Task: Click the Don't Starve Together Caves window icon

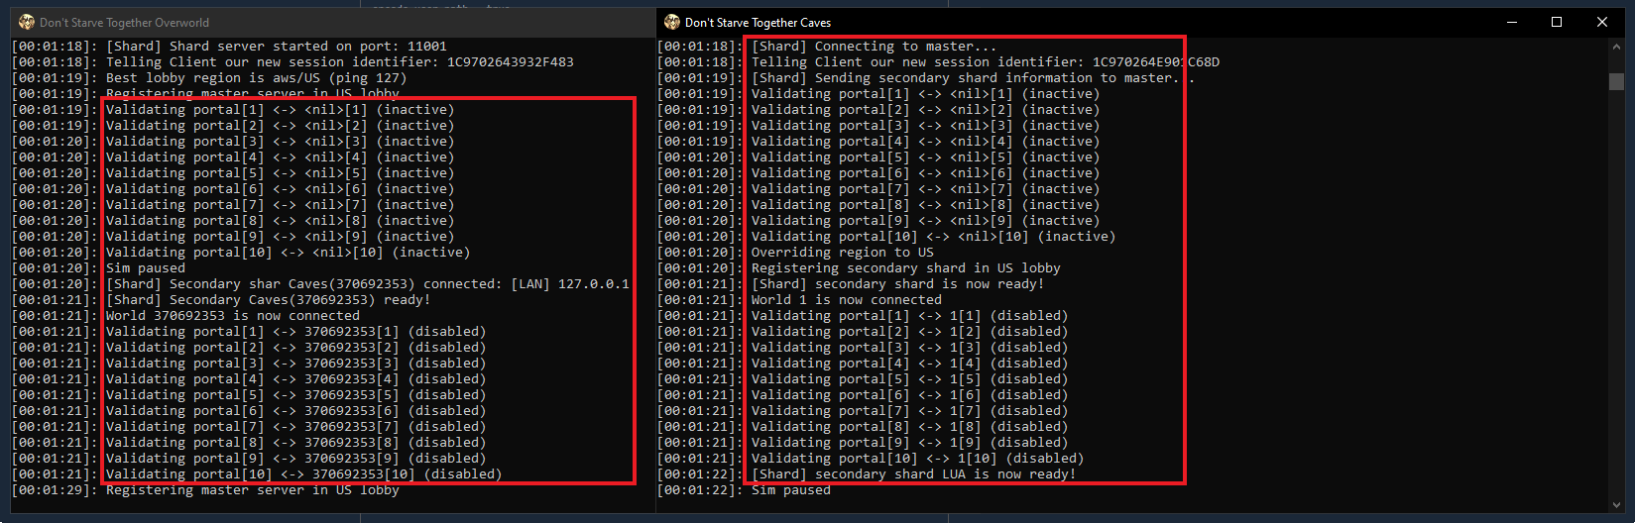Action: point(672,22)
